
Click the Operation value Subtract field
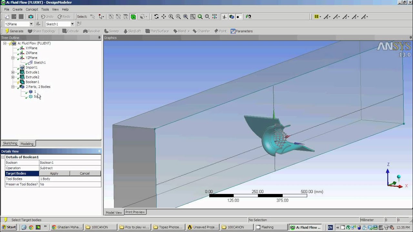[70, 168]
